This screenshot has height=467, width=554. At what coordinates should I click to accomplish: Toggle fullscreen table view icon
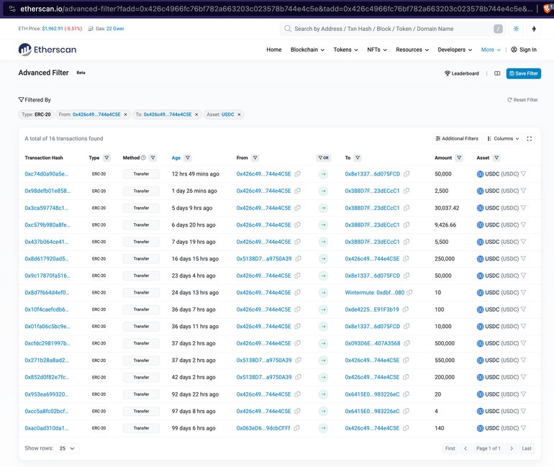pos(530,138)
